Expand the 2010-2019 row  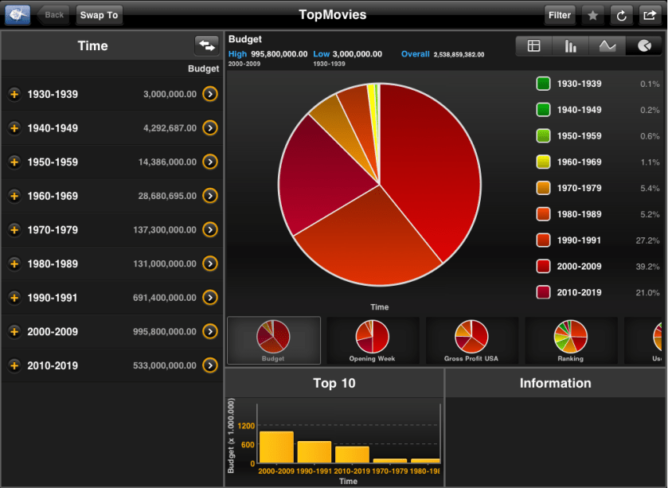tap(14, 365)
